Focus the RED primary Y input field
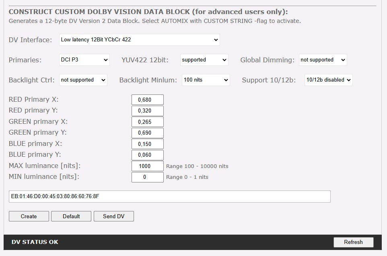 click(148, 111)
